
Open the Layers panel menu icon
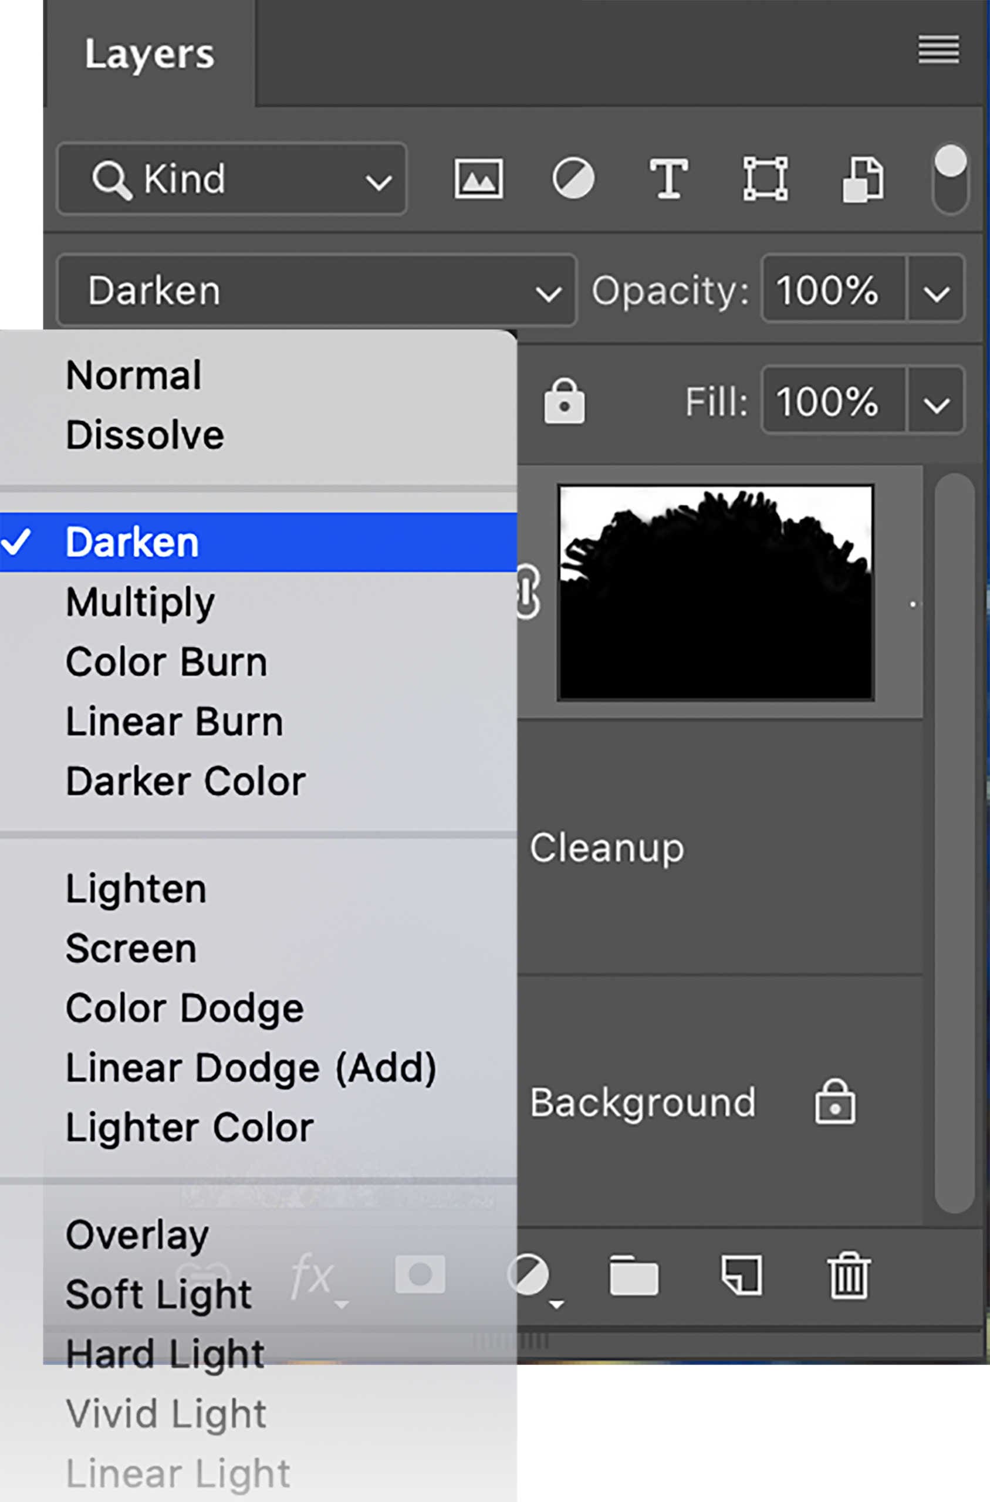click(938, 50)
